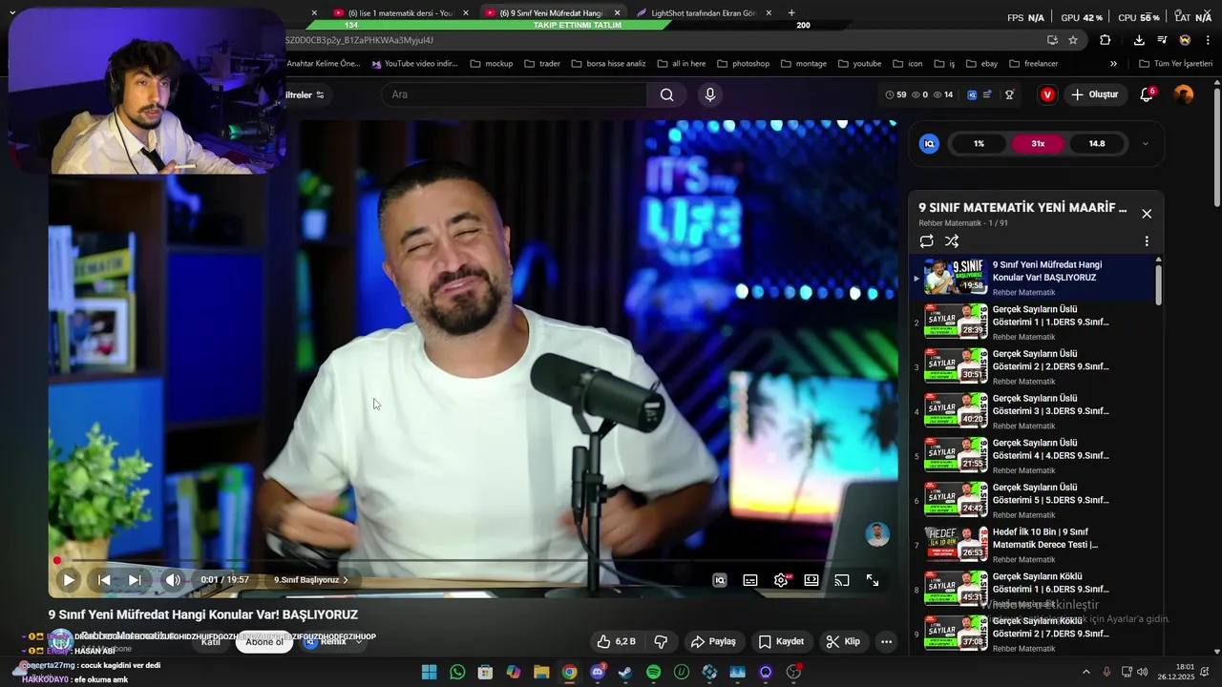Open Steam from the taskbar
The height and width of the screenshot is (687, 1222).
pyautogui.click(x=624, y=672)
